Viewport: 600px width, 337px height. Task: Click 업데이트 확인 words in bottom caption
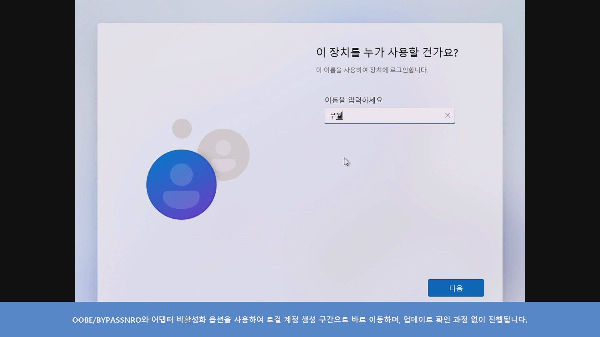pos(427,320)
